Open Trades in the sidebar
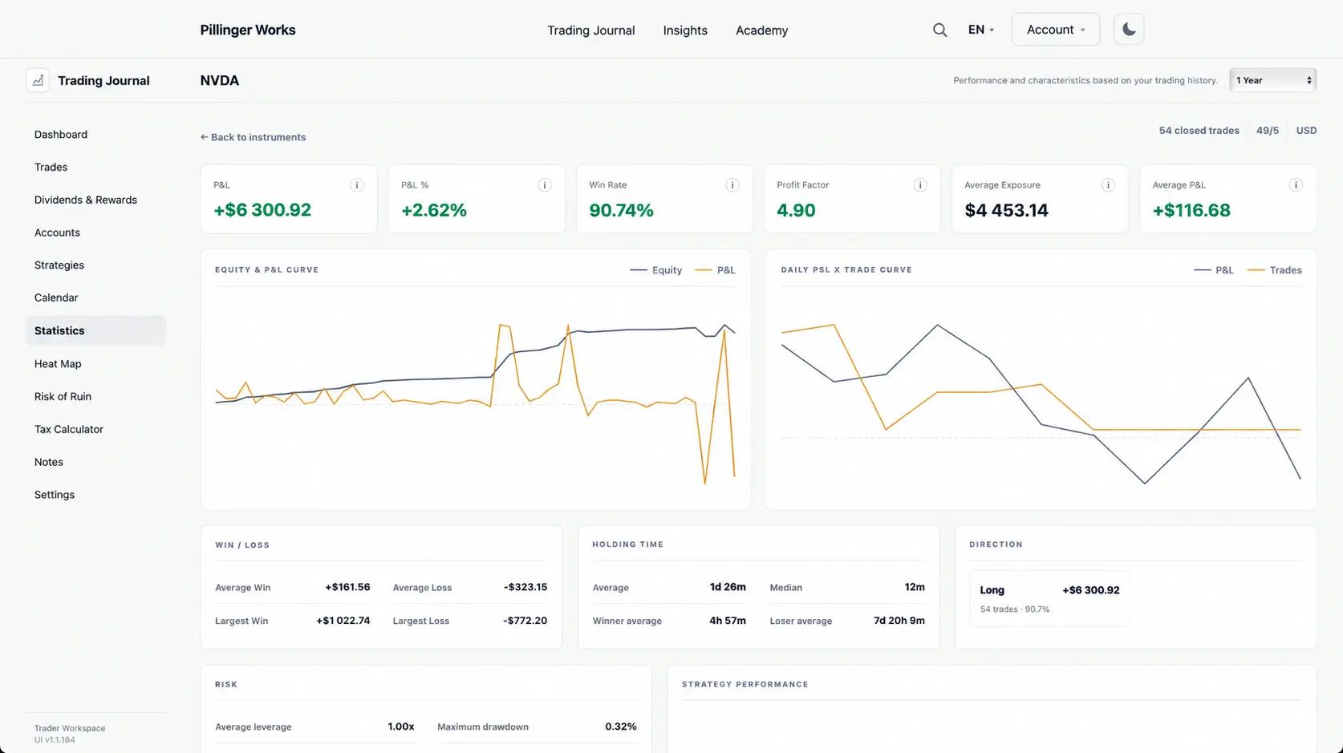1343x753 pixels. 95,168
